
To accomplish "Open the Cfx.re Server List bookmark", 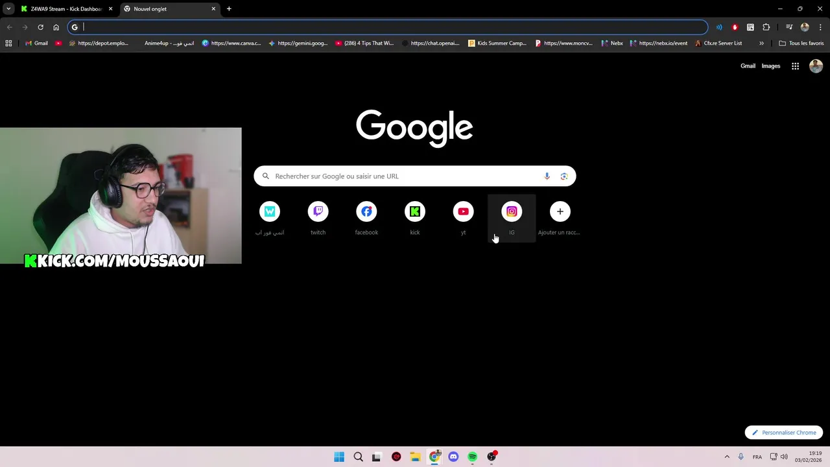I will click(718, 43).
